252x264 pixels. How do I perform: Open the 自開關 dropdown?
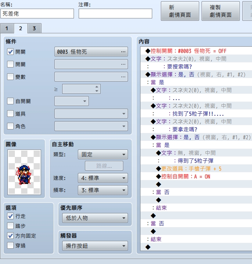coord(72,101)
